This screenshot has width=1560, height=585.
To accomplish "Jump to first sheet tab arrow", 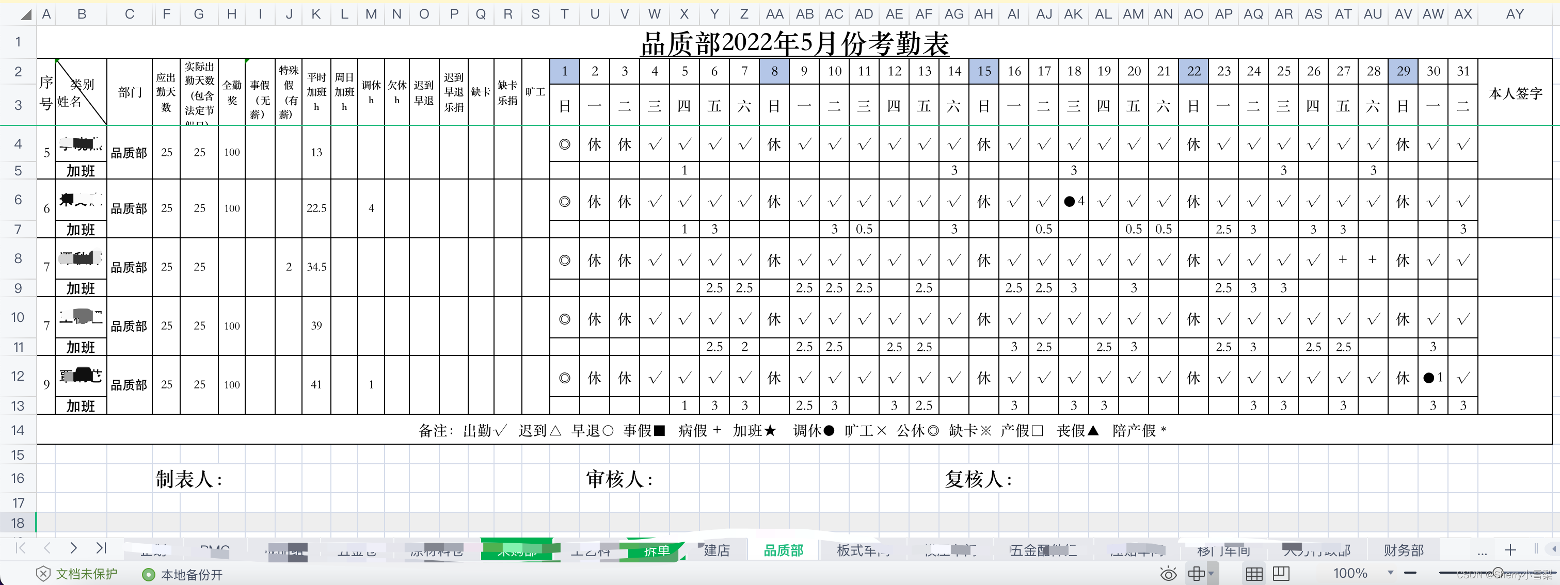I will coord(21,548).
